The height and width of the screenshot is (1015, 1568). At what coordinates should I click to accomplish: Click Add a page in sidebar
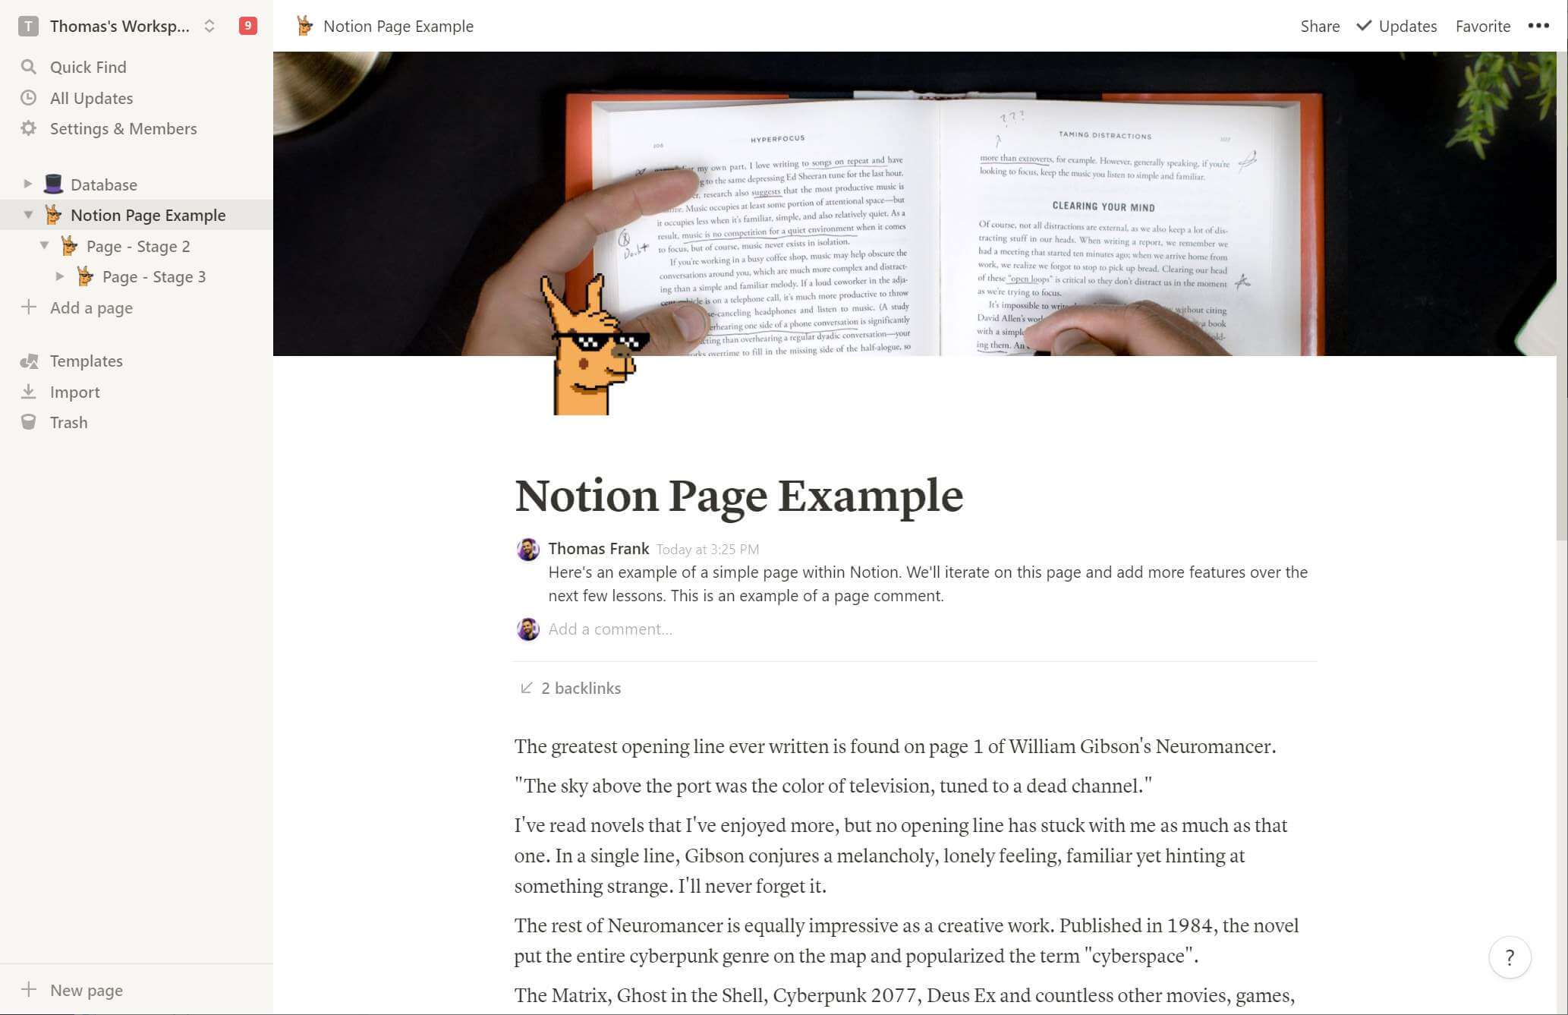91,307
